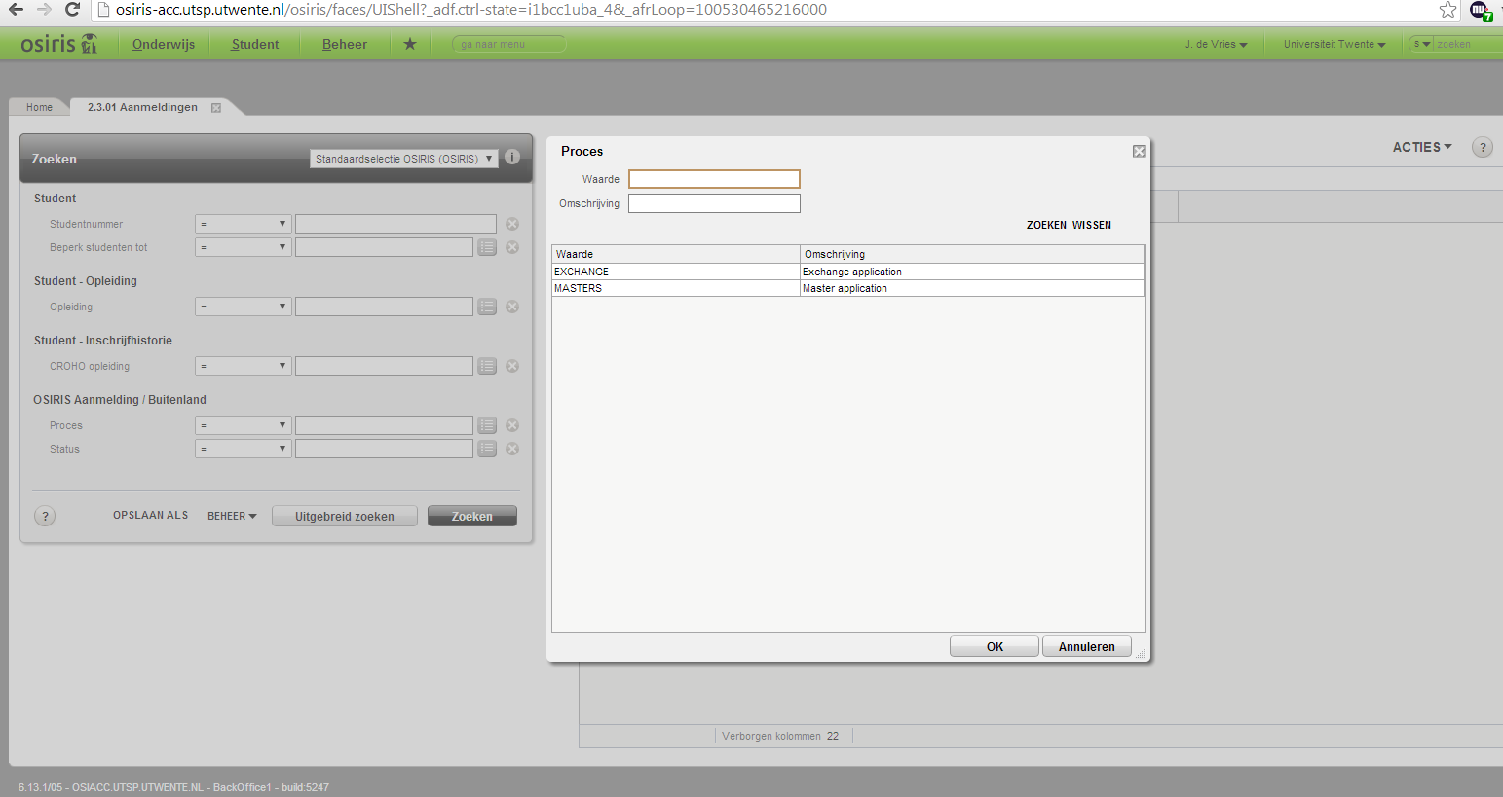Open list of values for Beperk studenten tot

coord(487,247)
